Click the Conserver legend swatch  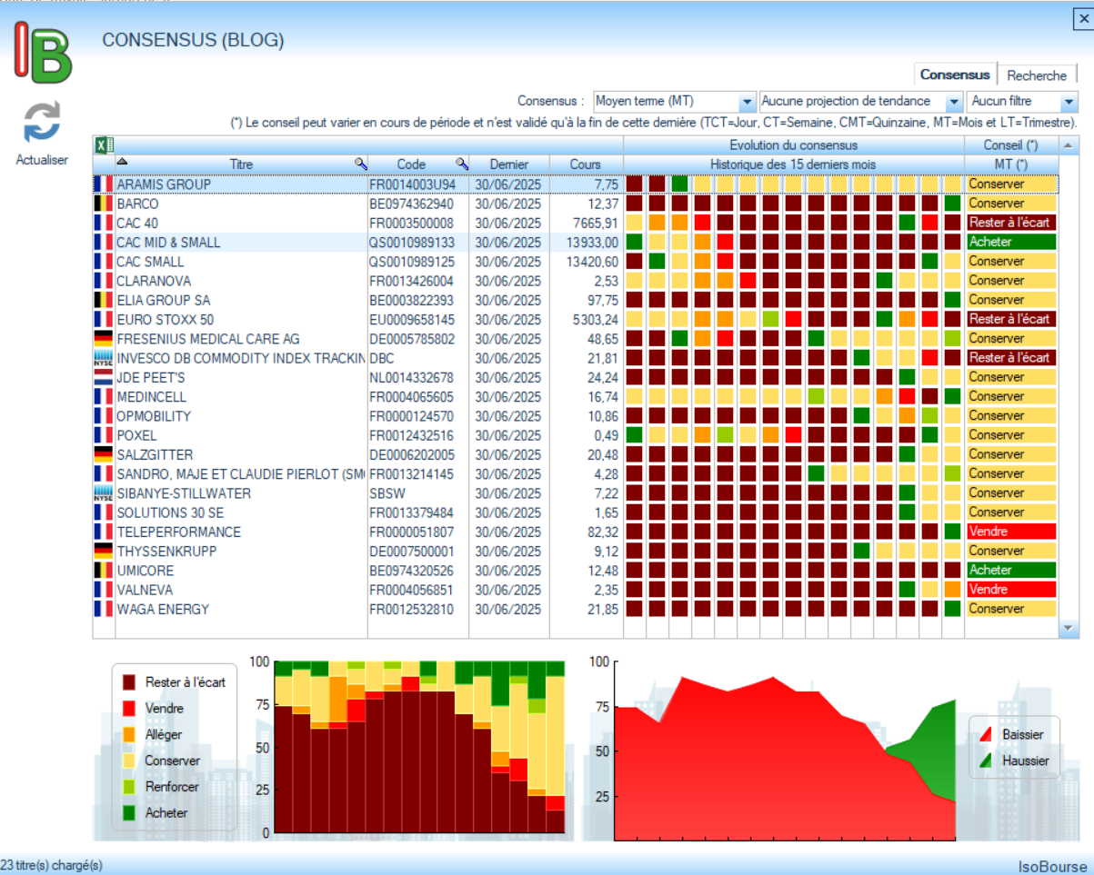click(129, 761)
